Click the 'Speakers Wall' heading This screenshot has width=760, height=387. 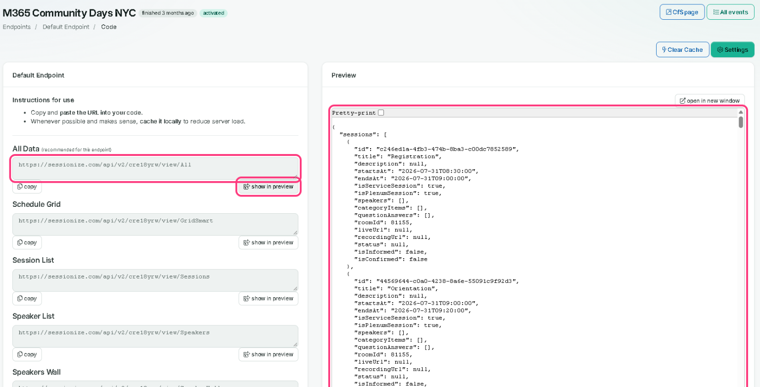point(37,372)
